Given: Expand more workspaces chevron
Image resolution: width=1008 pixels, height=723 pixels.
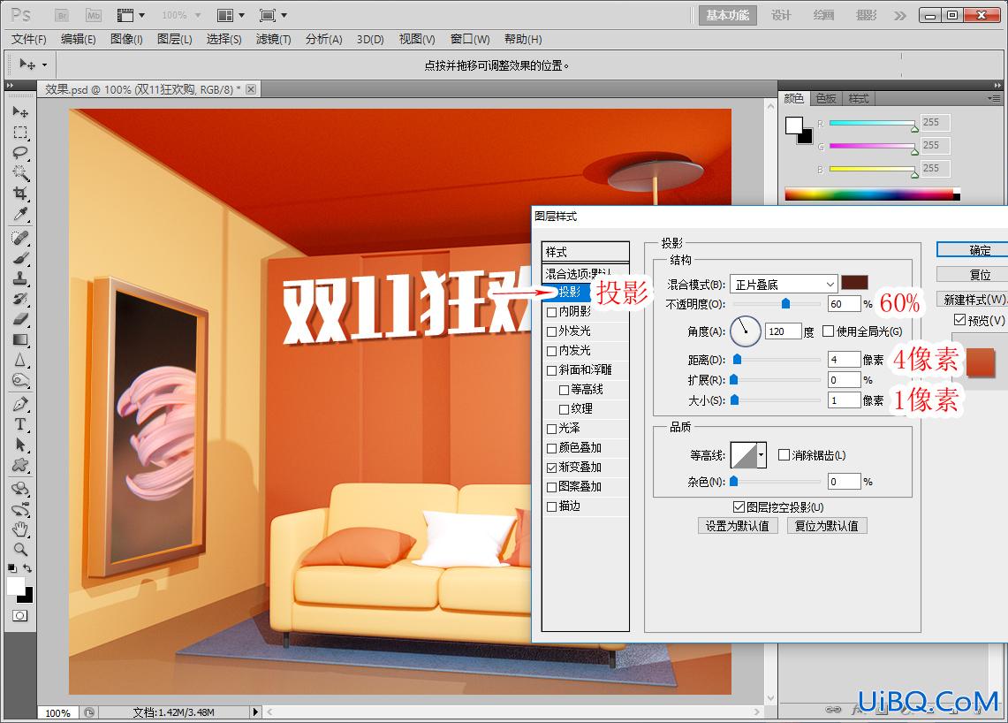Looking at the screenshot, I should 899,15.
